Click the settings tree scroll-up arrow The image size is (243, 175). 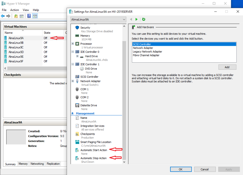point(124,26)
